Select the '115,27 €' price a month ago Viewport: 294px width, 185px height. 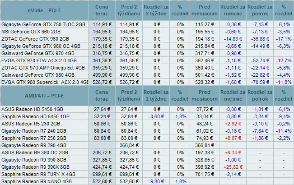coord(205,24)
